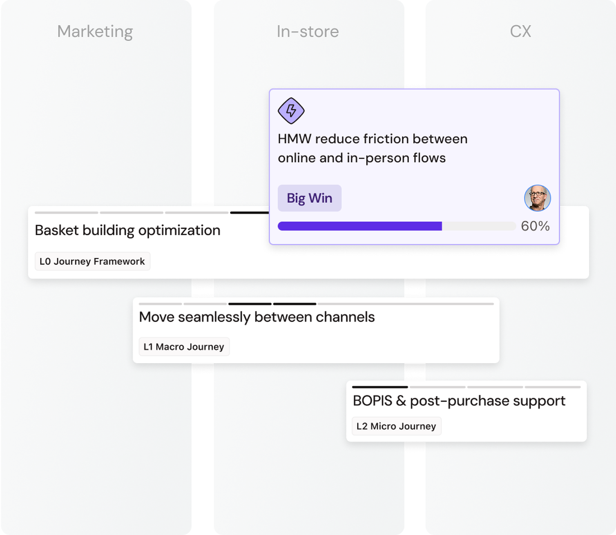Click last grey segment on BOPIS card
This screenshot has height=535, width=616.
coord(553,387)
